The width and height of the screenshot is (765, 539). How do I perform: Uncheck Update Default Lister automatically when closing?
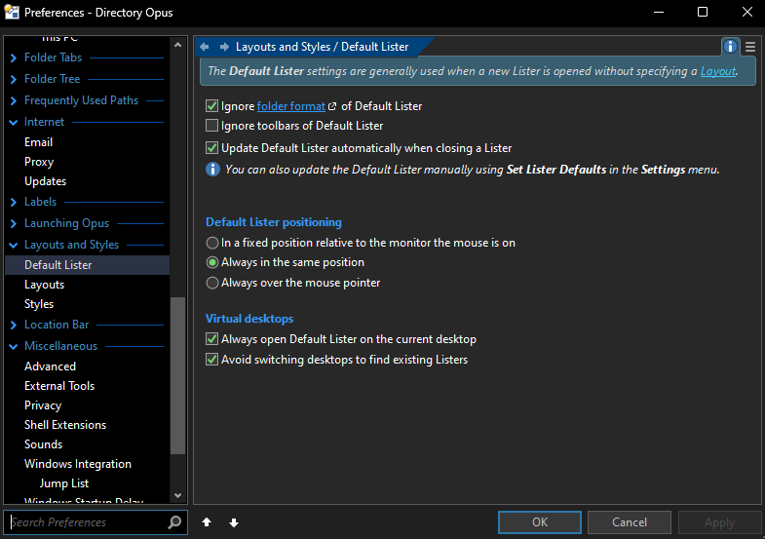click(x=211, y=148)
